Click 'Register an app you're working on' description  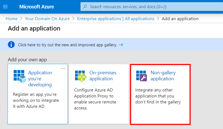36,100
